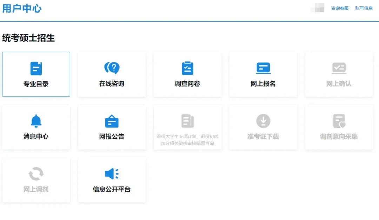Click the 调剂意向采集 form icon
379x220 pixels.
coord(339,121)
